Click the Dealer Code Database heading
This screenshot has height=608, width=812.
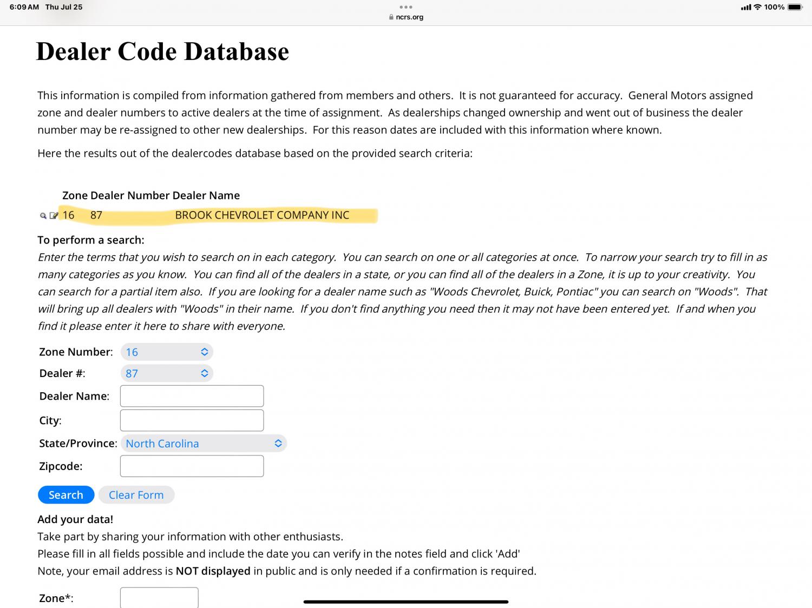pos(162,51)
